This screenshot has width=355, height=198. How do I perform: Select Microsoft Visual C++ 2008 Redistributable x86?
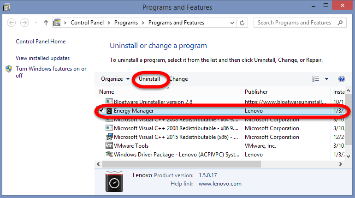(176, 128)
